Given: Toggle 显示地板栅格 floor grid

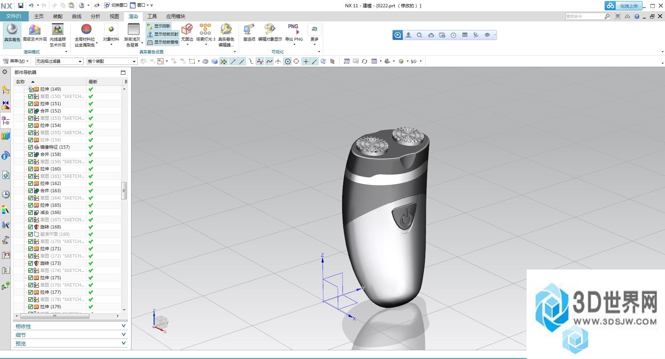Looking at the screenshot, I should click(x=163, y=42).
